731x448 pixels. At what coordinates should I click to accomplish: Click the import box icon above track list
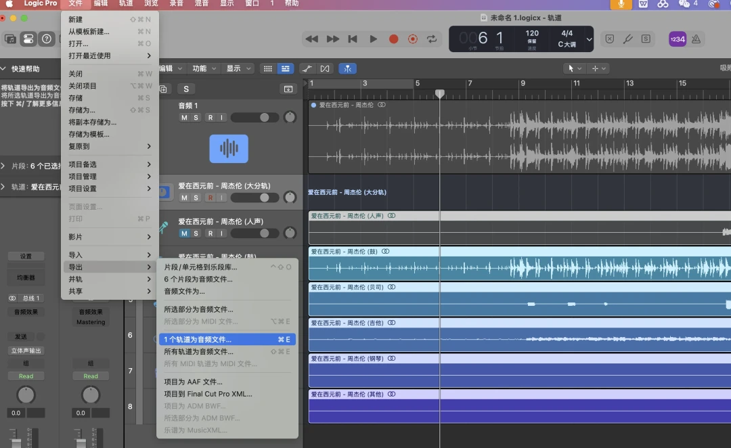(x=288, y=89)
